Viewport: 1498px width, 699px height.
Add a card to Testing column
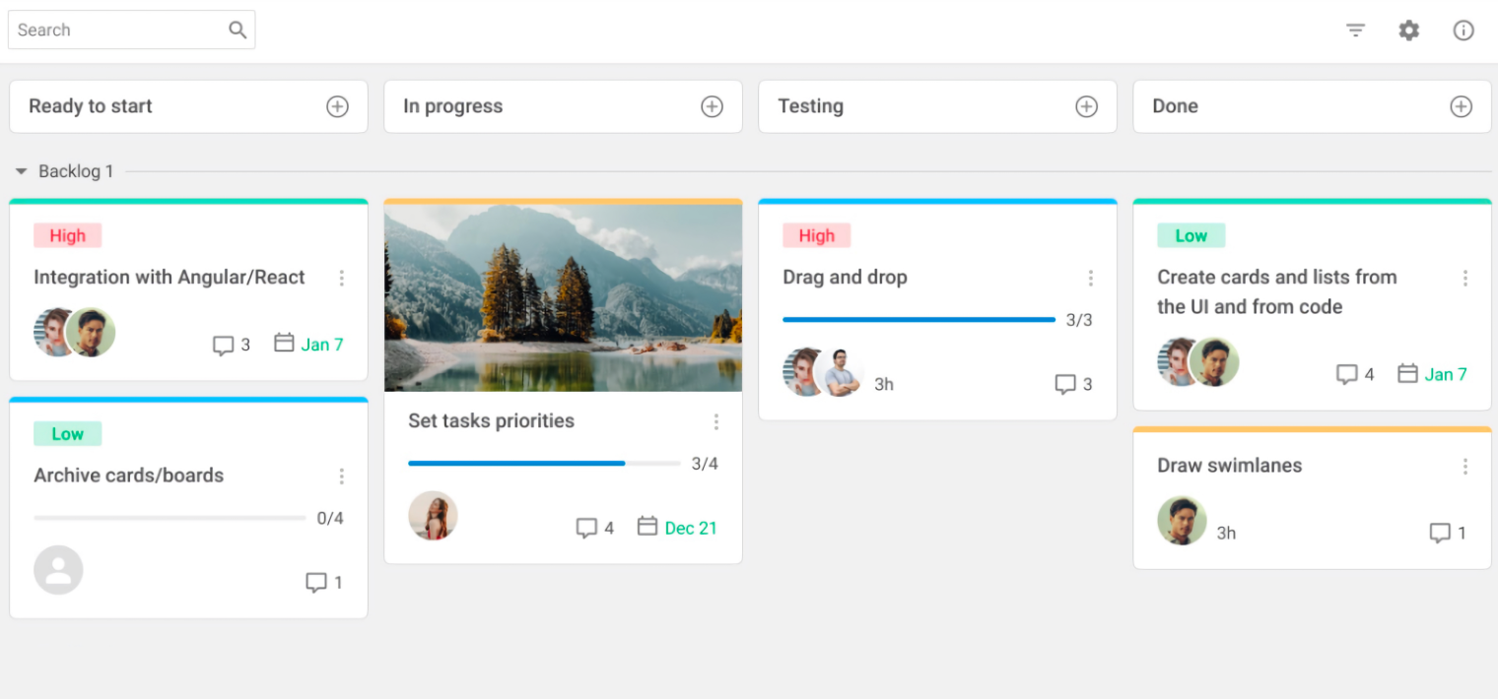[x=1086, y=106]
